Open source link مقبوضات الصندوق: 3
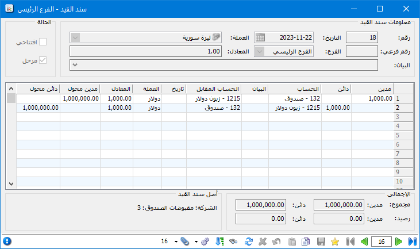This screenshot has height=249, width=420. [x=165, y=208]
